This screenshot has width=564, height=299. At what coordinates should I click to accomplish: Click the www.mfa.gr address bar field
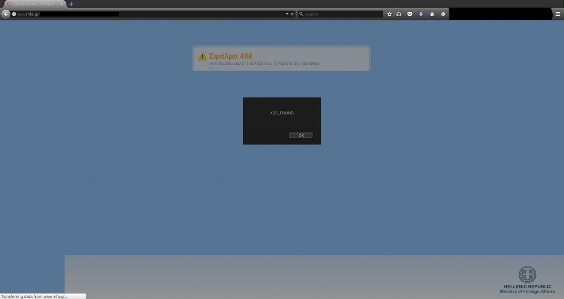point(150,14)
